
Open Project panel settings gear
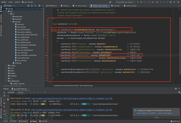click(x=39, y=6)
